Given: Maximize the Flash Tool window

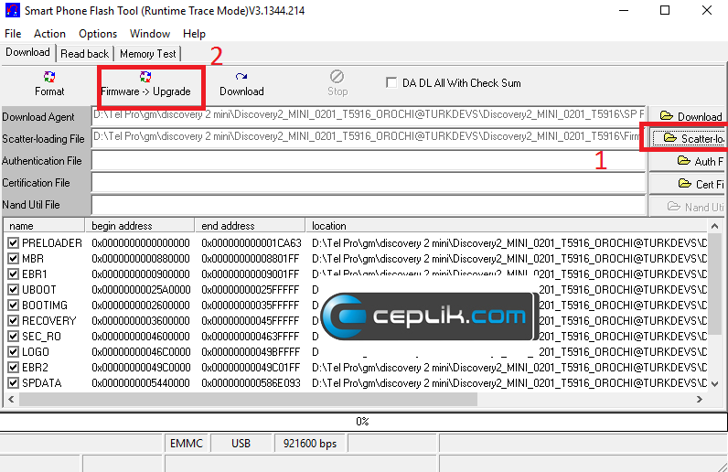Looking at the screenshot, I should click(x=665, y=10).
